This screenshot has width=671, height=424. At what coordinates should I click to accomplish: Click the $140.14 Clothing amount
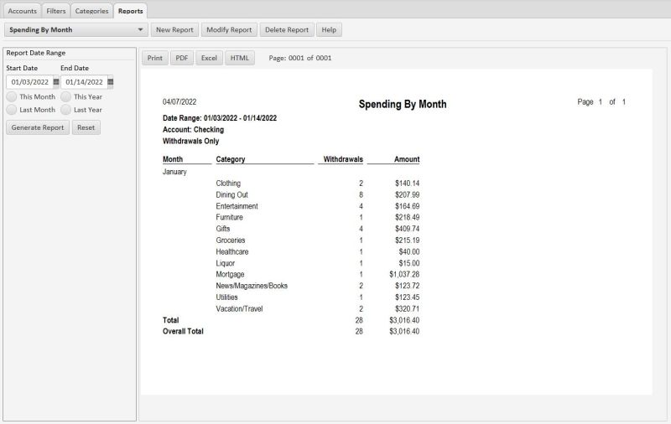click(408, 184)
